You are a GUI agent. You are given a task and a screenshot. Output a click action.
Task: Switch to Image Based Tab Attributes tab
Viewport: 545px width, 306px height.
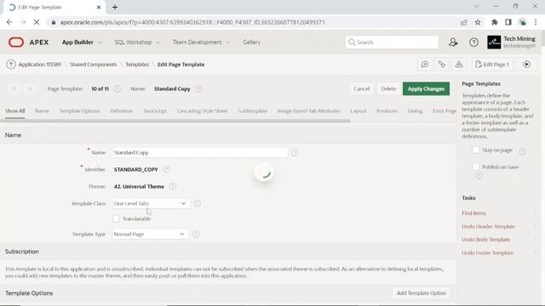pos(308,111)
